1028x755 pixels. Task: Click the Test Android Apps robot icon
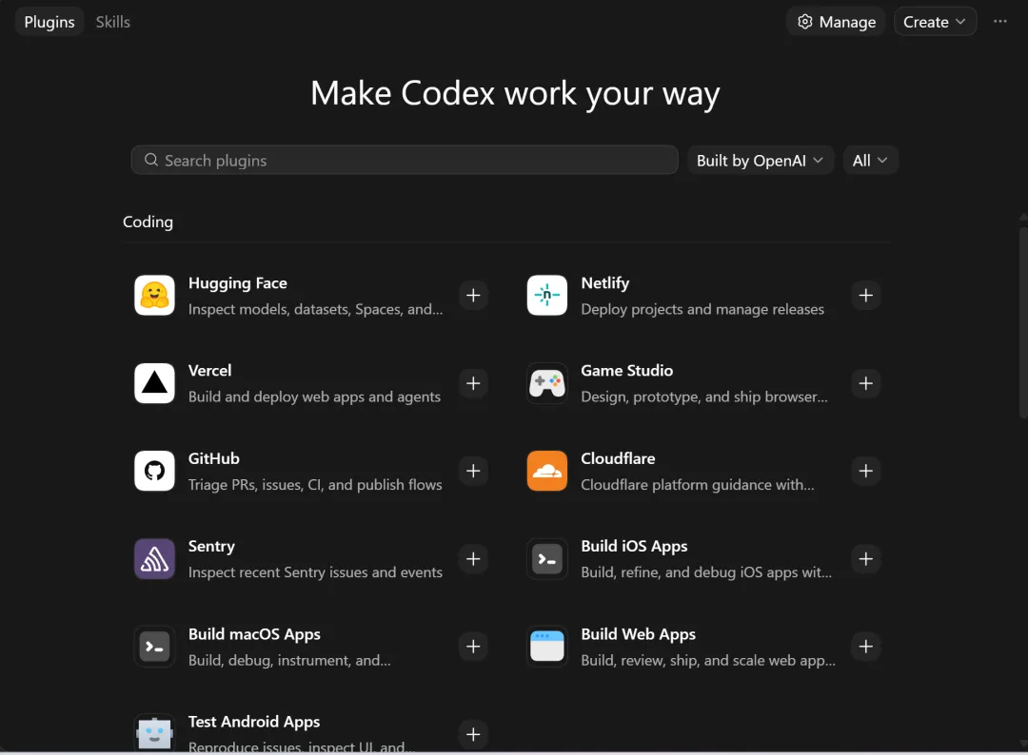coord(155,733)
